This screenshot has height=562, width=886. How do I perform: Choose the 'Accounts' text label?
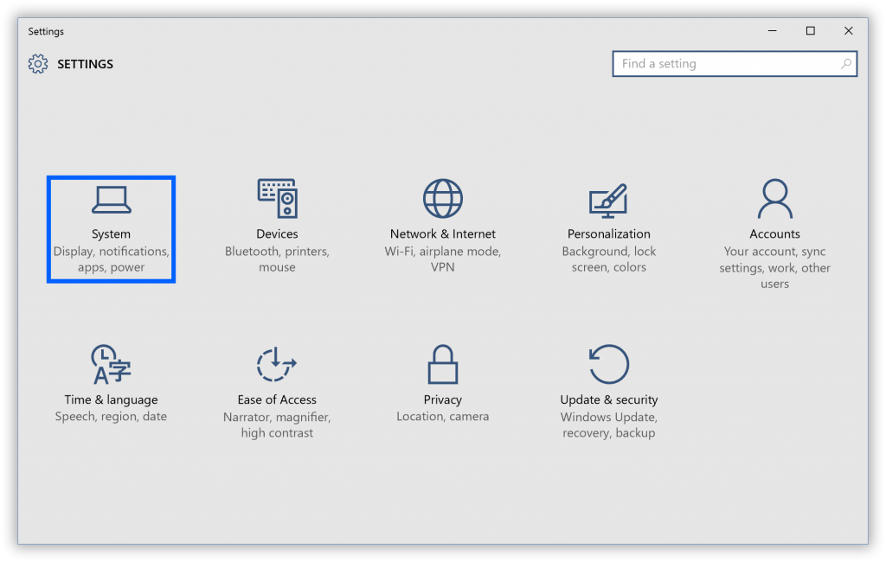[x=774, y=234]
